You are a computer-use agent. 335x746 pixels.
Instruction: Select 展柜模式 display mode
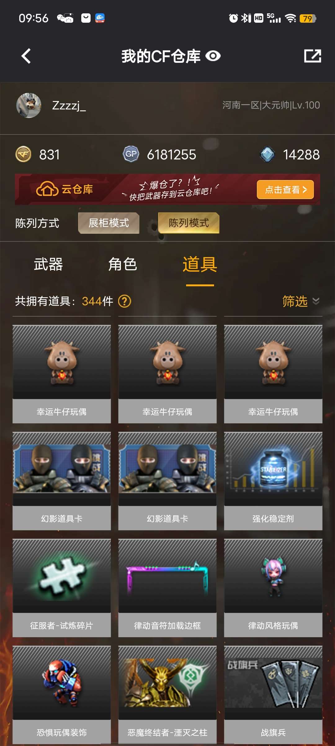point(109,223)
